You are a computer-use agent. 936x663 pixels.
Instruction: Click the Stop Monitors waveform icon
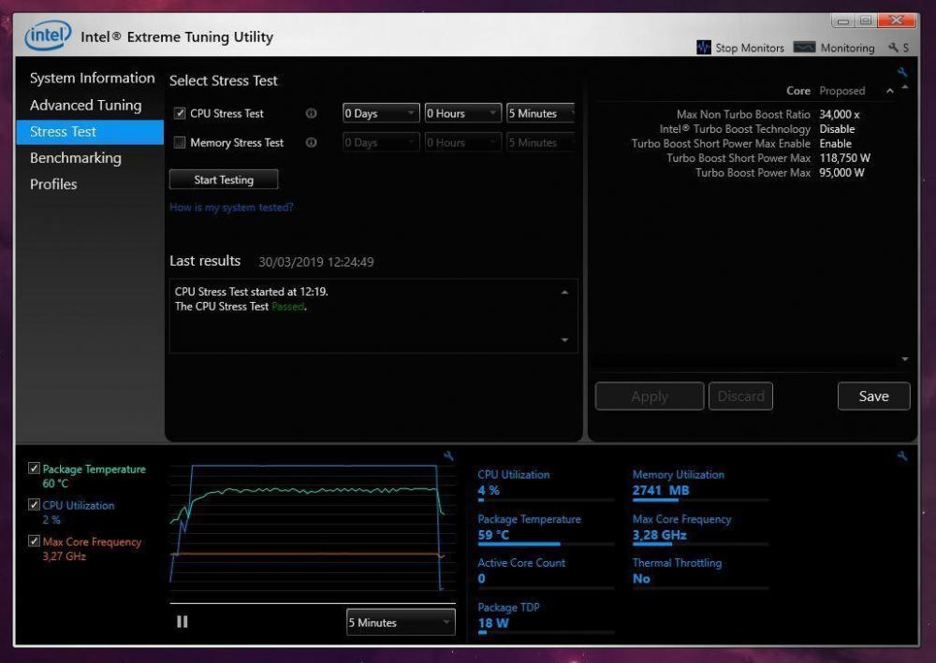click(704, 48)
